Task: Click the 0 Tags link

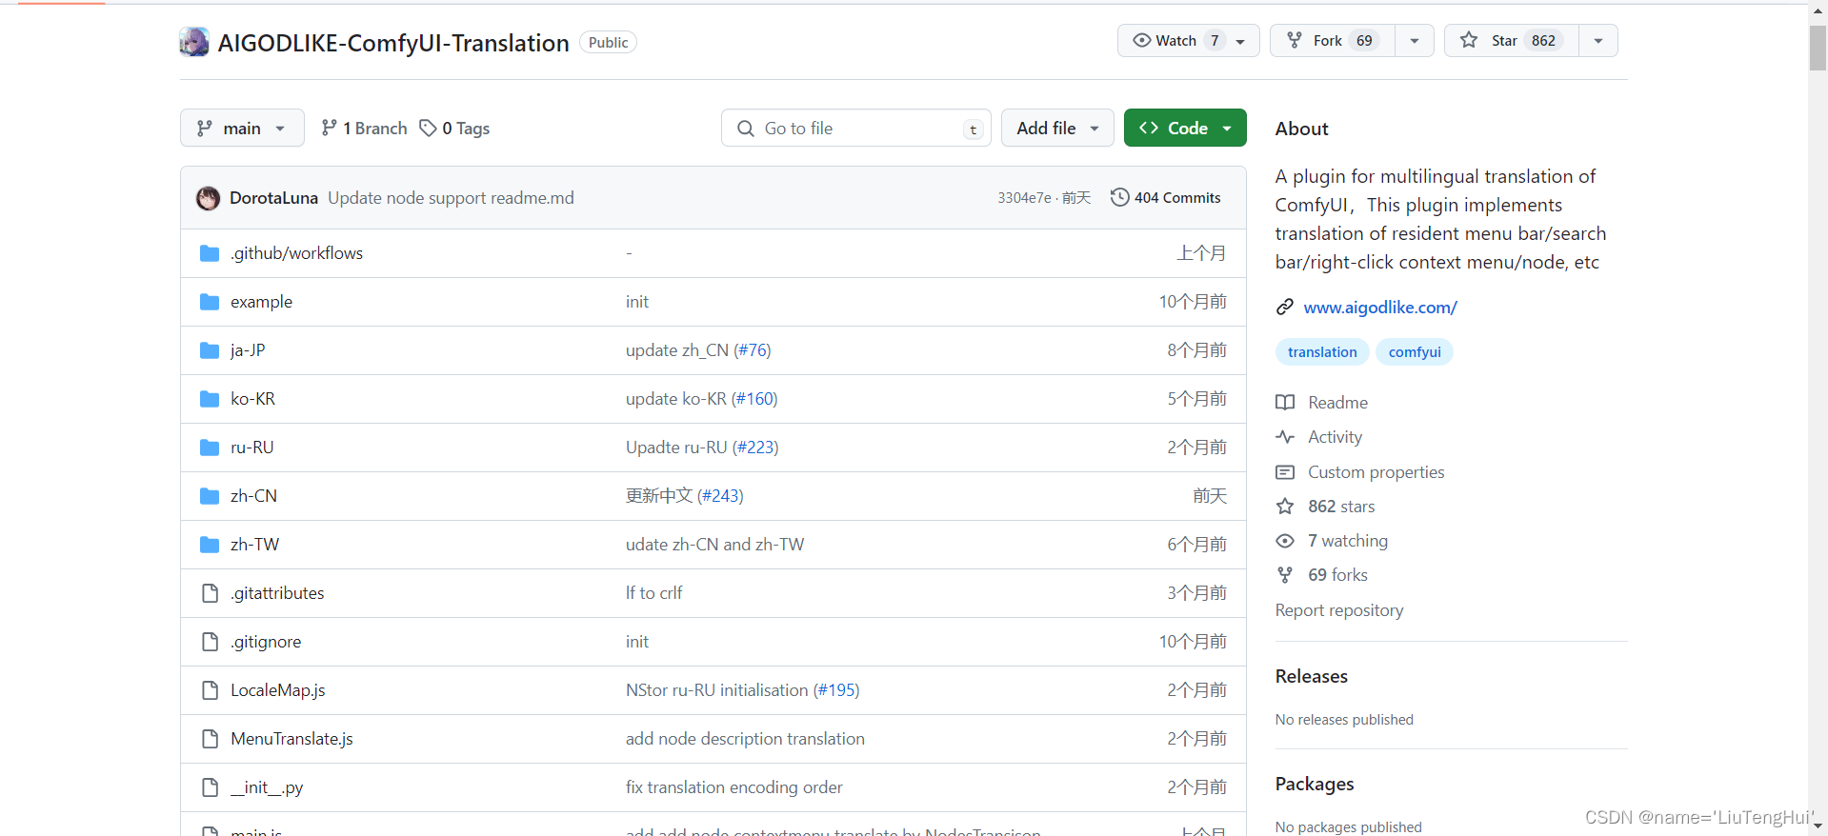Action: pos(454,128)
